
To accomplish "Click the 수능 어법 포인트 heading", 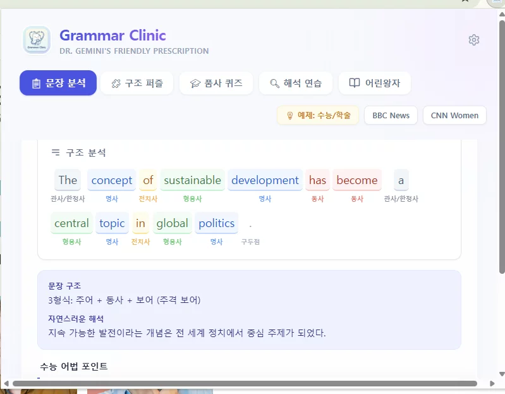I will [x=74, y=366].
